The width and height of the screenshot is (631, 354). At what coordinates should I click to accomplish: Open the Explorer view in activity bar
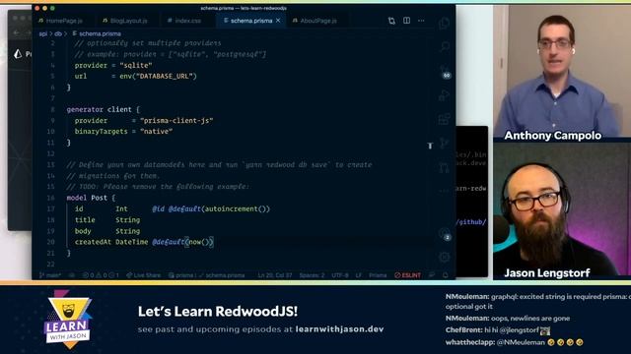click(x=445, y=24)
